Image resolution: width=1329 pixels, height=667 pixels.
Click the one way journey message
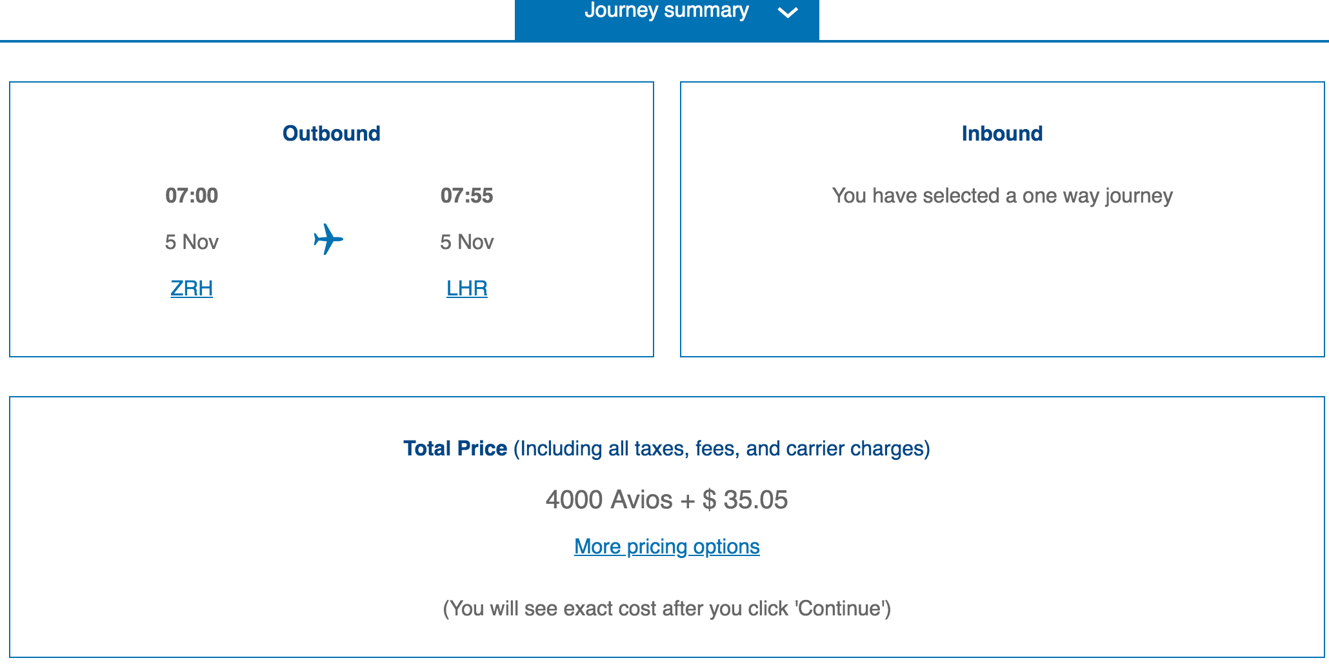(x=1002, y=195)
